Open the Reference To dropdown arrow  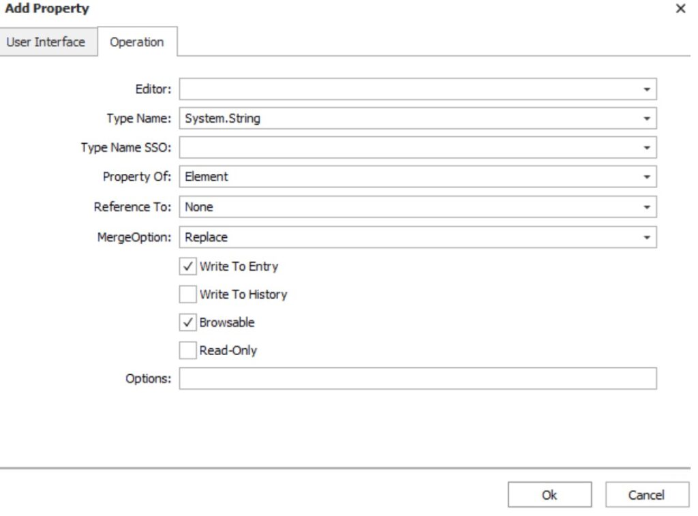tap(646, 207)
